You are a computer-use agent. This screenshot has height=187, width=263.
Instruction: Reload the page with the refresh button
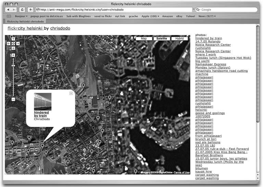pos(23,10)
